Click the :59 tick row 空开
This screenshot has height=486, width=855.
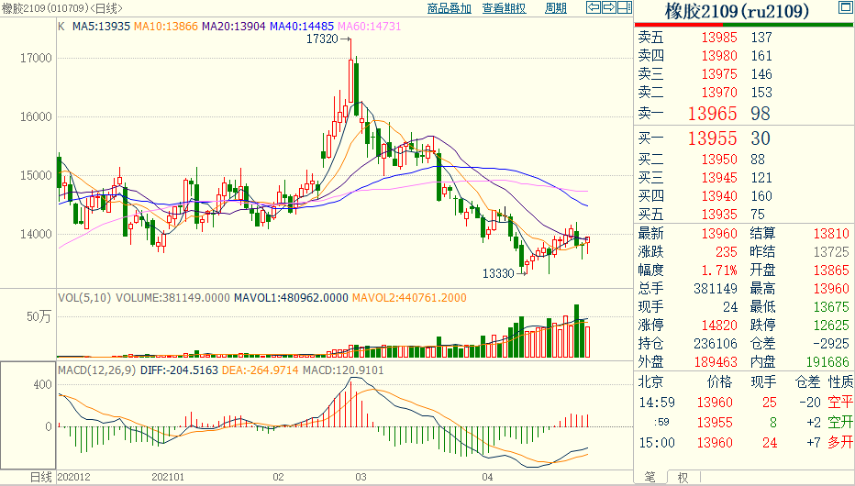840,422
